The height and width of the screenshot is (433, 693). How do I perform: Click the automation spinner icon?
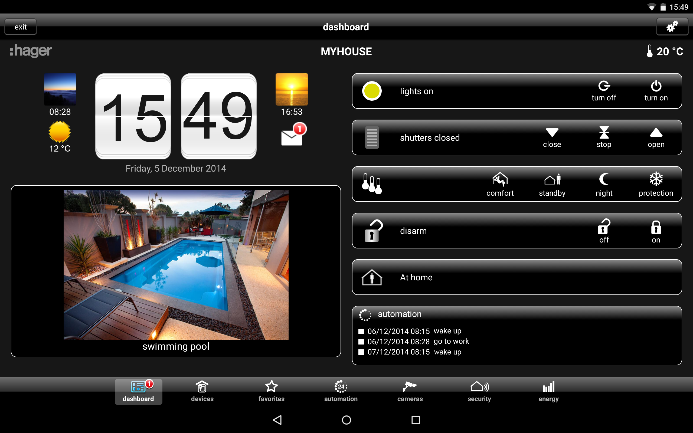(x=365, y=315)
